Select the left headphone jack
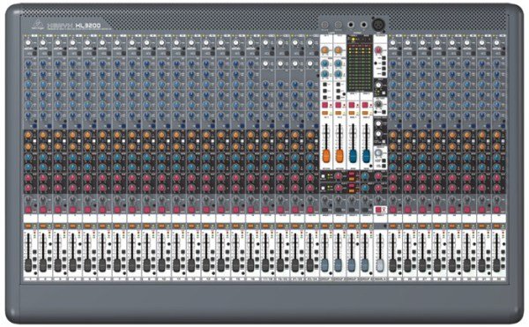 click(351, 25)
